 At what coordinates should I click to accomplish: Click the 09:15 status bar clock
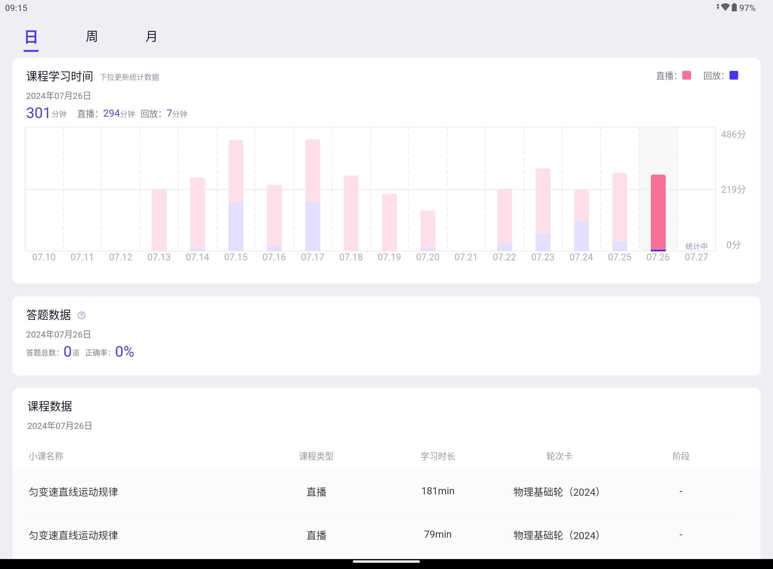(x=16, y=8)
